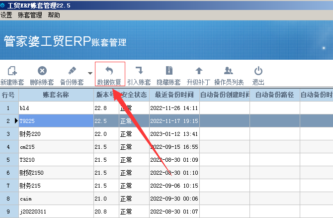Click the 自动备份路径 column header
The image size is (333, 218).
[x=275, y=95]
